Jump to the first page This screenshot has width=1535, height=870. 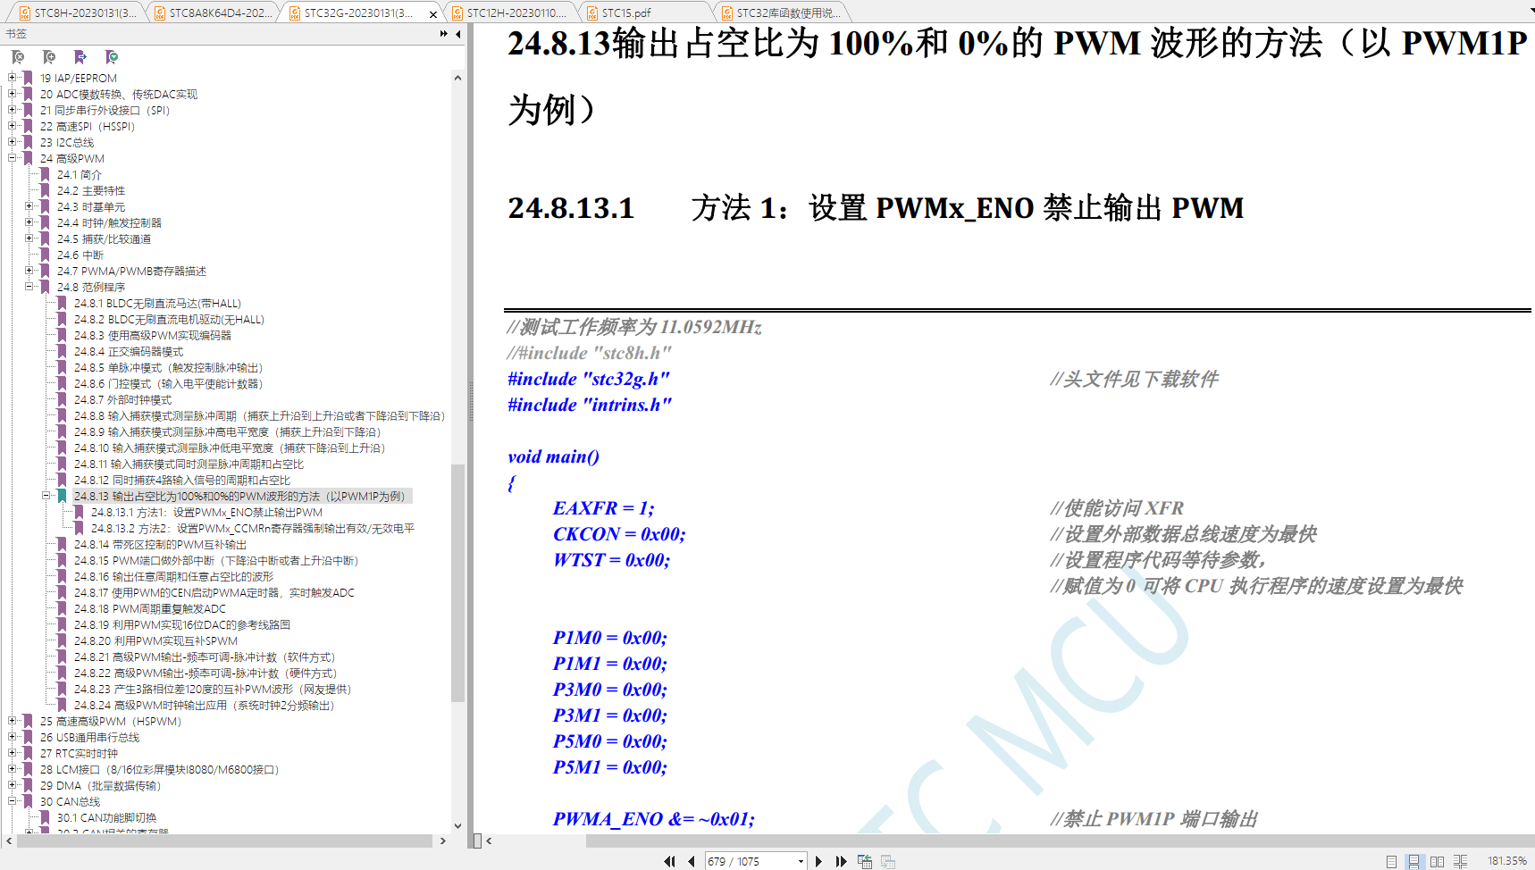point(669,861)
